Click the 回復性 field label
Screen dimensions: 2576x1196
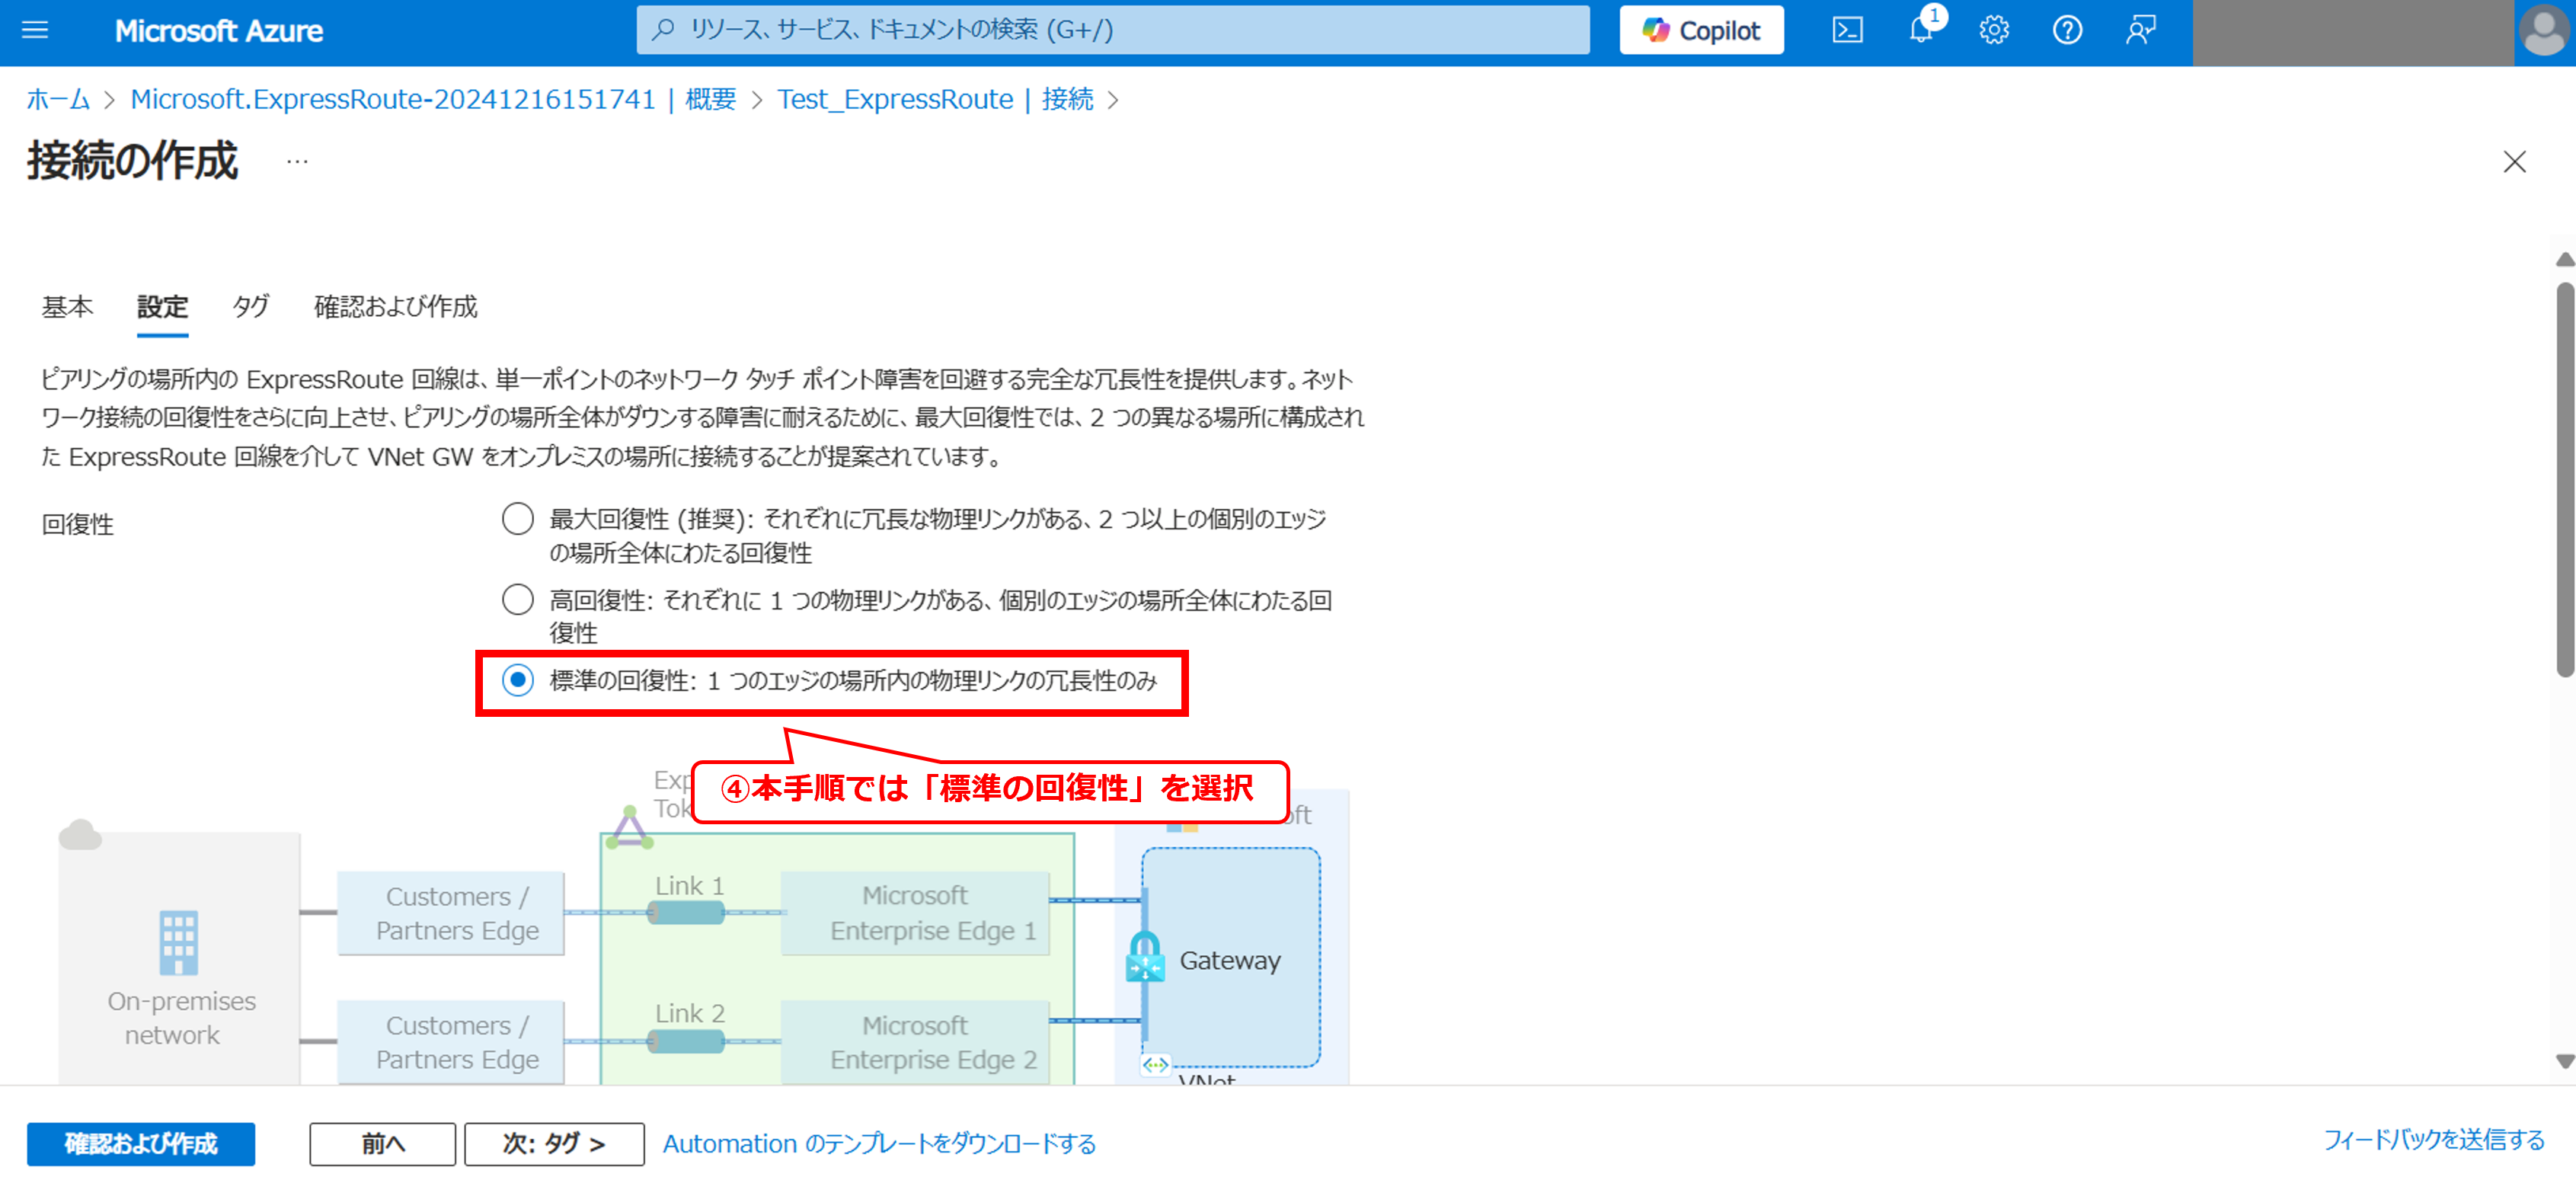coord(78,524)
